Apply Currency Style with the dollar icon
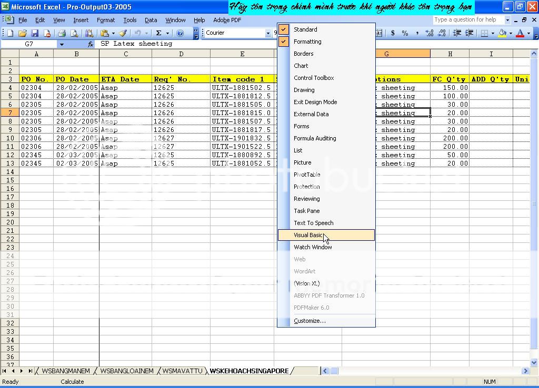This screenshot has width=539, height=388. click(x=393, y=33)
